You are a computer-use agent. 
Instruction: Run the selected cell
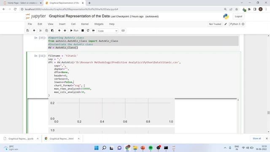(x=74, y=31)
